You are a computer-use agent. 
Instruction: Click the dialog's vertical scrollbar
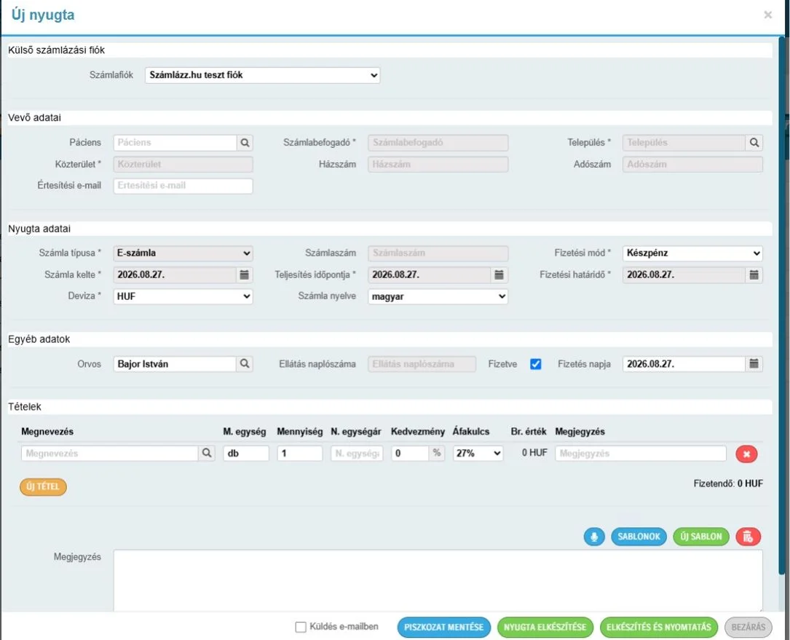781,305
